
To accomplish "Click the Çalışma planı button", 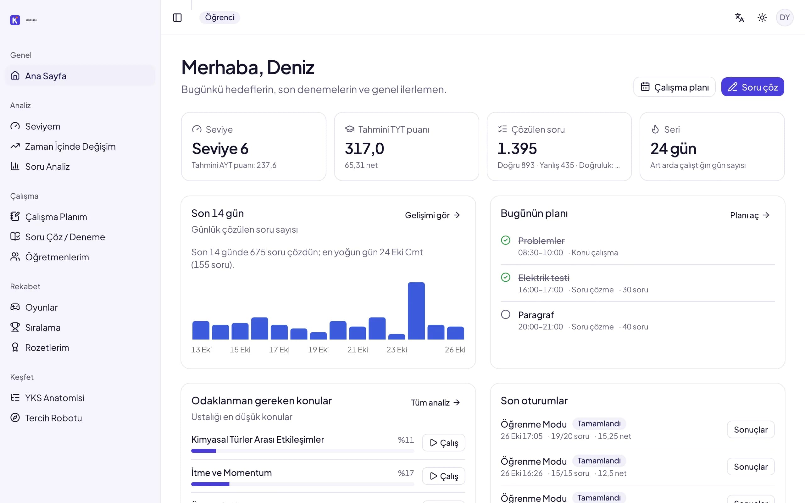I will pos(674,87).
